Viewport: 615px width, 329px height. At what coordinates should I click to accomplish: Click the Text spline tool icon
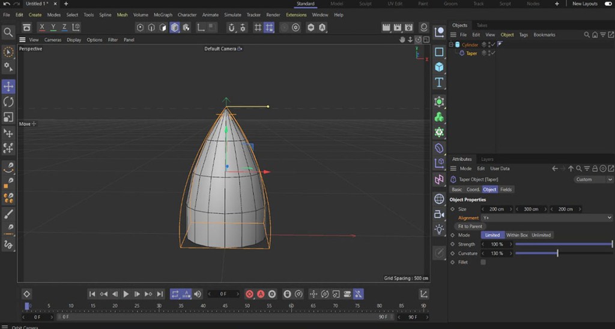(439, 83)
